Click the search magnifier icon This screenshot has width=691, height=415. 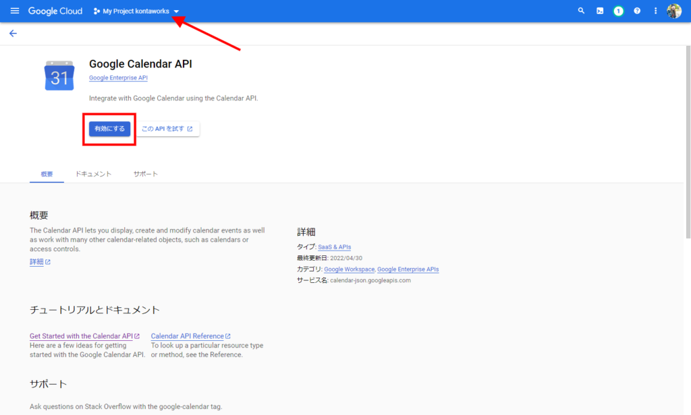coord(581,11)
